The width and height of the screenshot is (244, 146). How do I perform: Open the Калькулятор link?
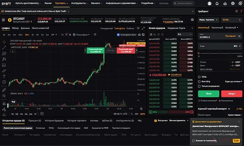click(226, 101)
